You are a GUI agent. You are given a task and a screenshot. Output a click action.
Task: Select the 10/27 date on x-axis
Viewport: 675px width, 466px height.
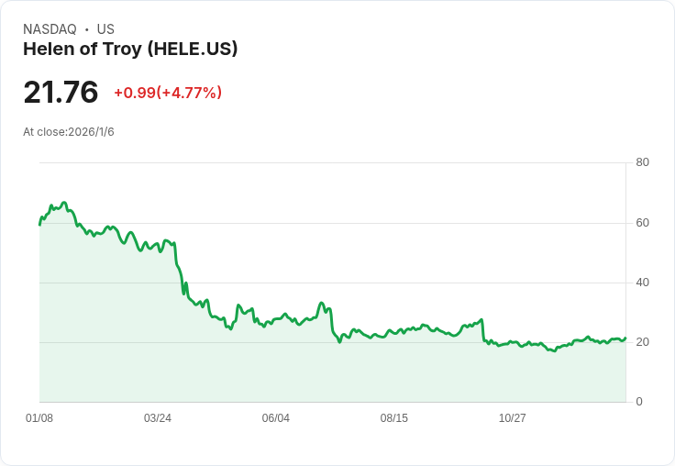(x=513, y=418)
